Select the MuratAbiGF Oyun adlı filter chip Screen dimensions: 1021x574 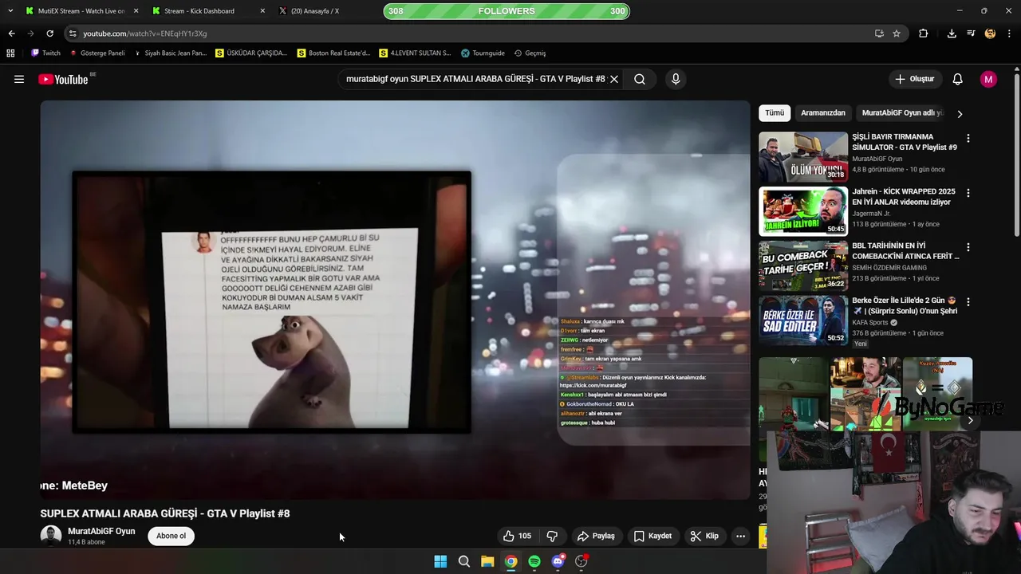pos(902,112)
